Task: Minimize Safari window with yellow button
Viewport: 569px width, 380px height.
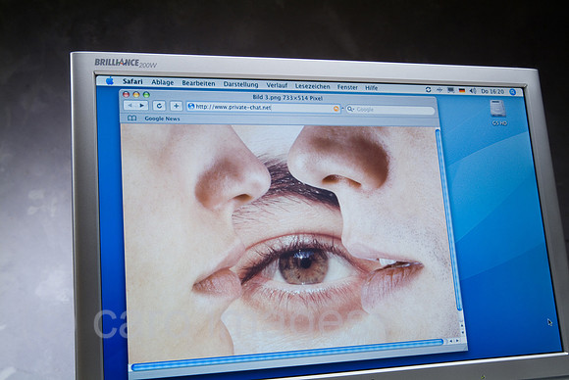Action: 136,94
